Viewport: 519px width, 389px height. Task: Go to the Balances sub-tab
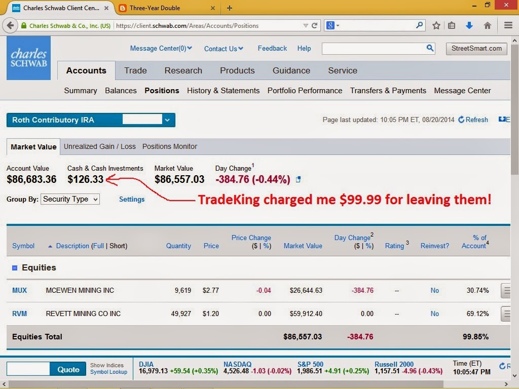point(121,91)
